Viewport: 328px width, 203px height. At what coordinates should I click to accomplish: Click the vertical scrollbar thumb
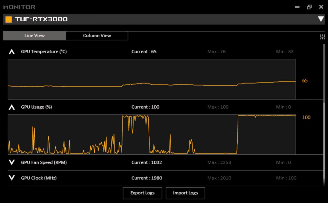(324, 73)
